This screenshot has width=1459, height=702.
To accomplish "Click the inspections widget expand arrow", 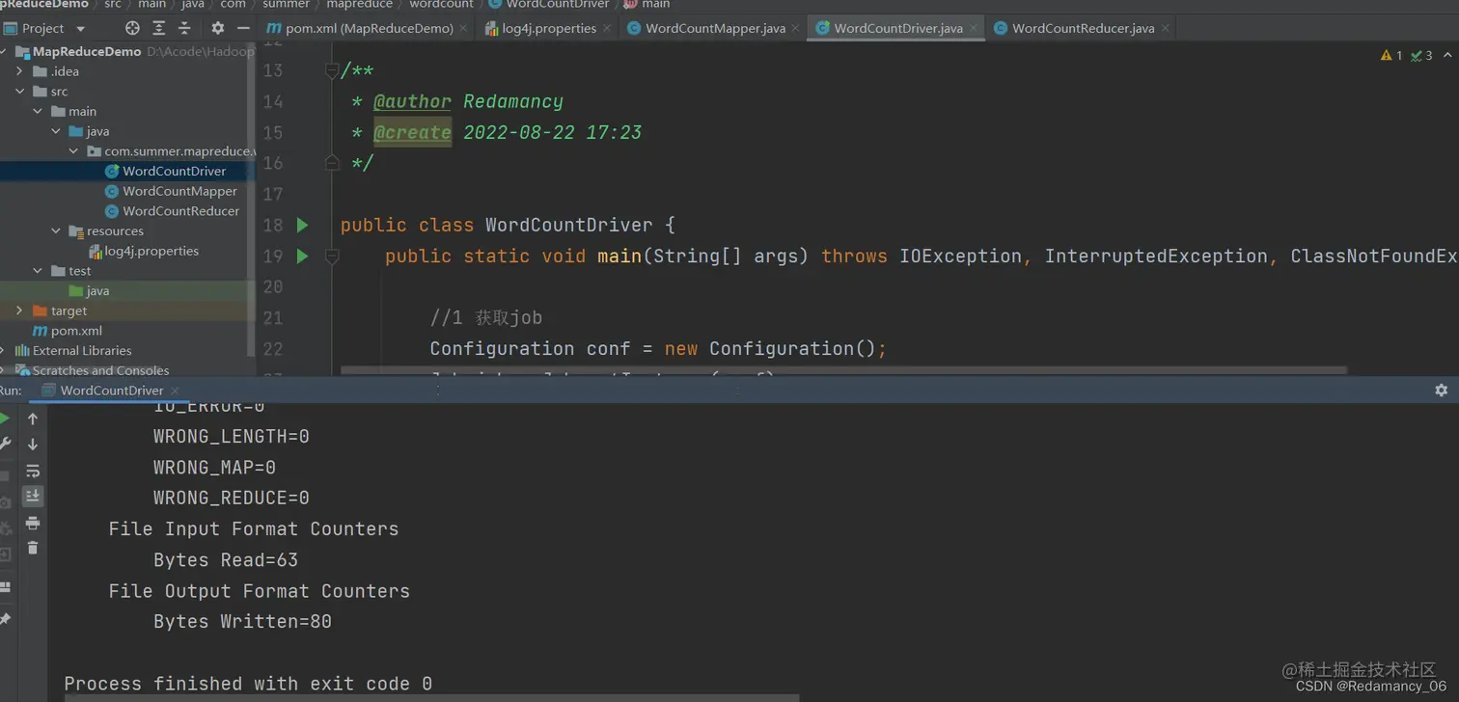I will pyautogui.click(x=1447, y=56).
